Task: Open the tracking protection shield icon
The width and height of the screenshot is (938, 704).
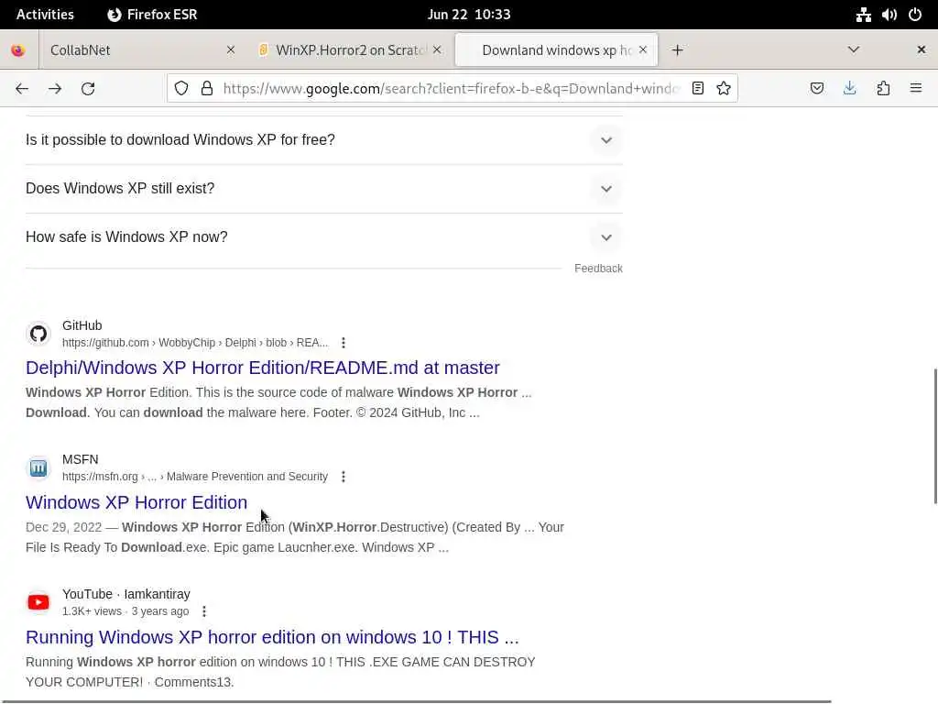Action: (x=181, y=89)
